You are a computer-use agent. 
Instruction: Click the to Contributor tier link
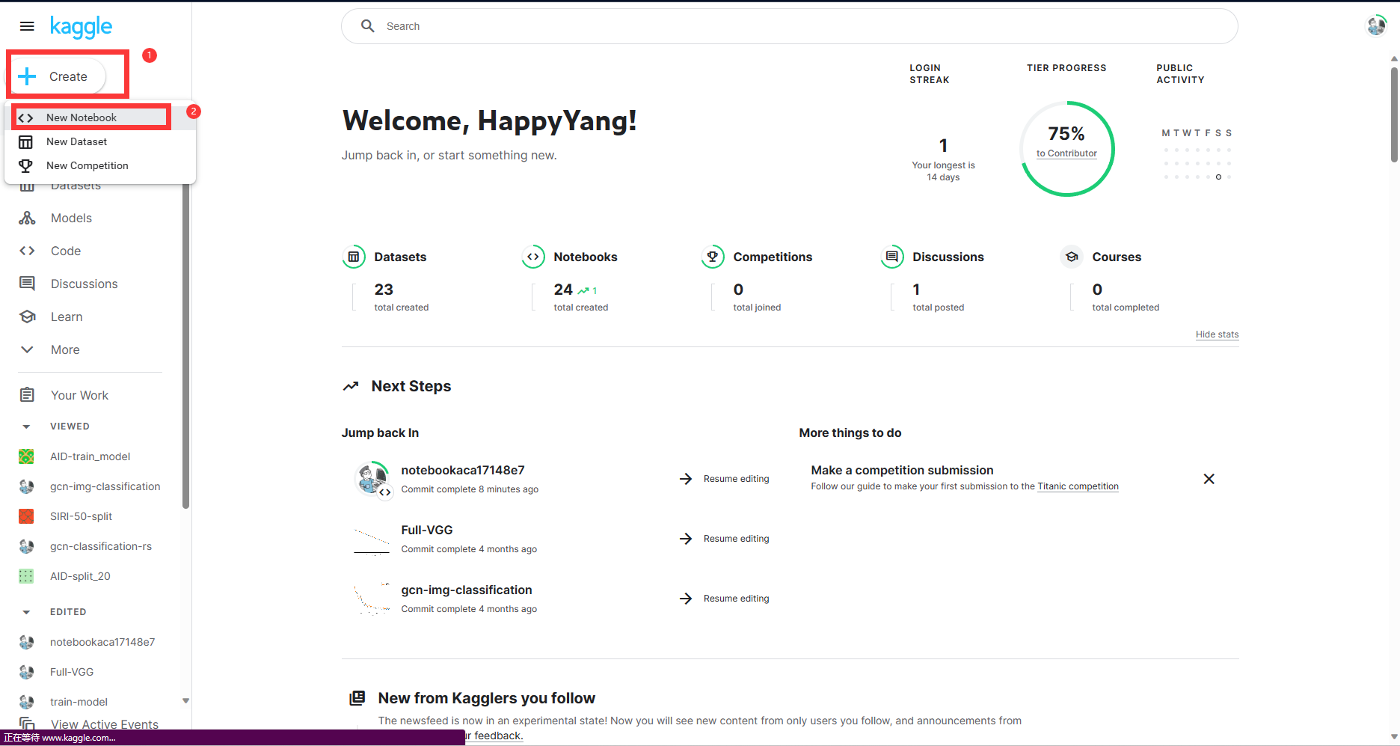1066,153
